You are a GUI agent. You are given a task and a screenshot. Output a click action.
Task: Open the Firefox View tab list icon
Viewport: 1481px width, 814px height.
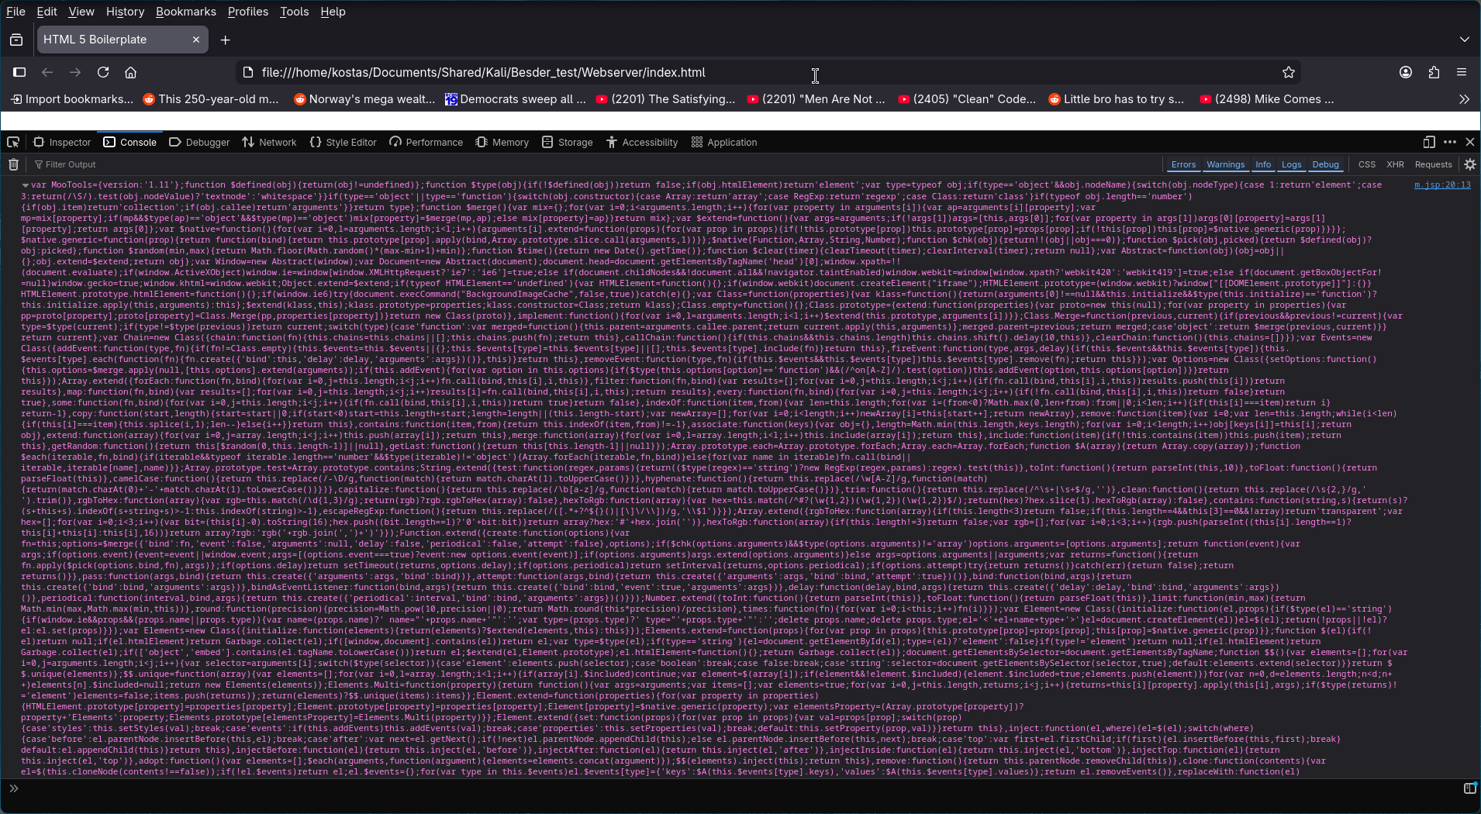point(16,40)
